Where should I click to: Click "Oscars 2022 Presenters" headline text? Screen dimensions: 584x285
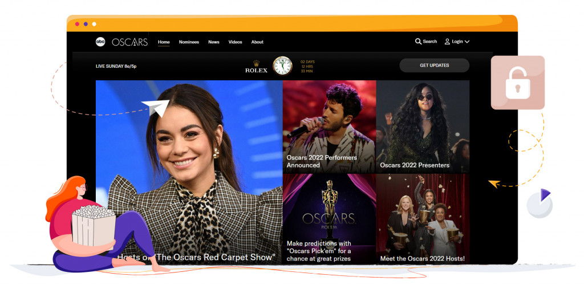click(x=415, y=165)
